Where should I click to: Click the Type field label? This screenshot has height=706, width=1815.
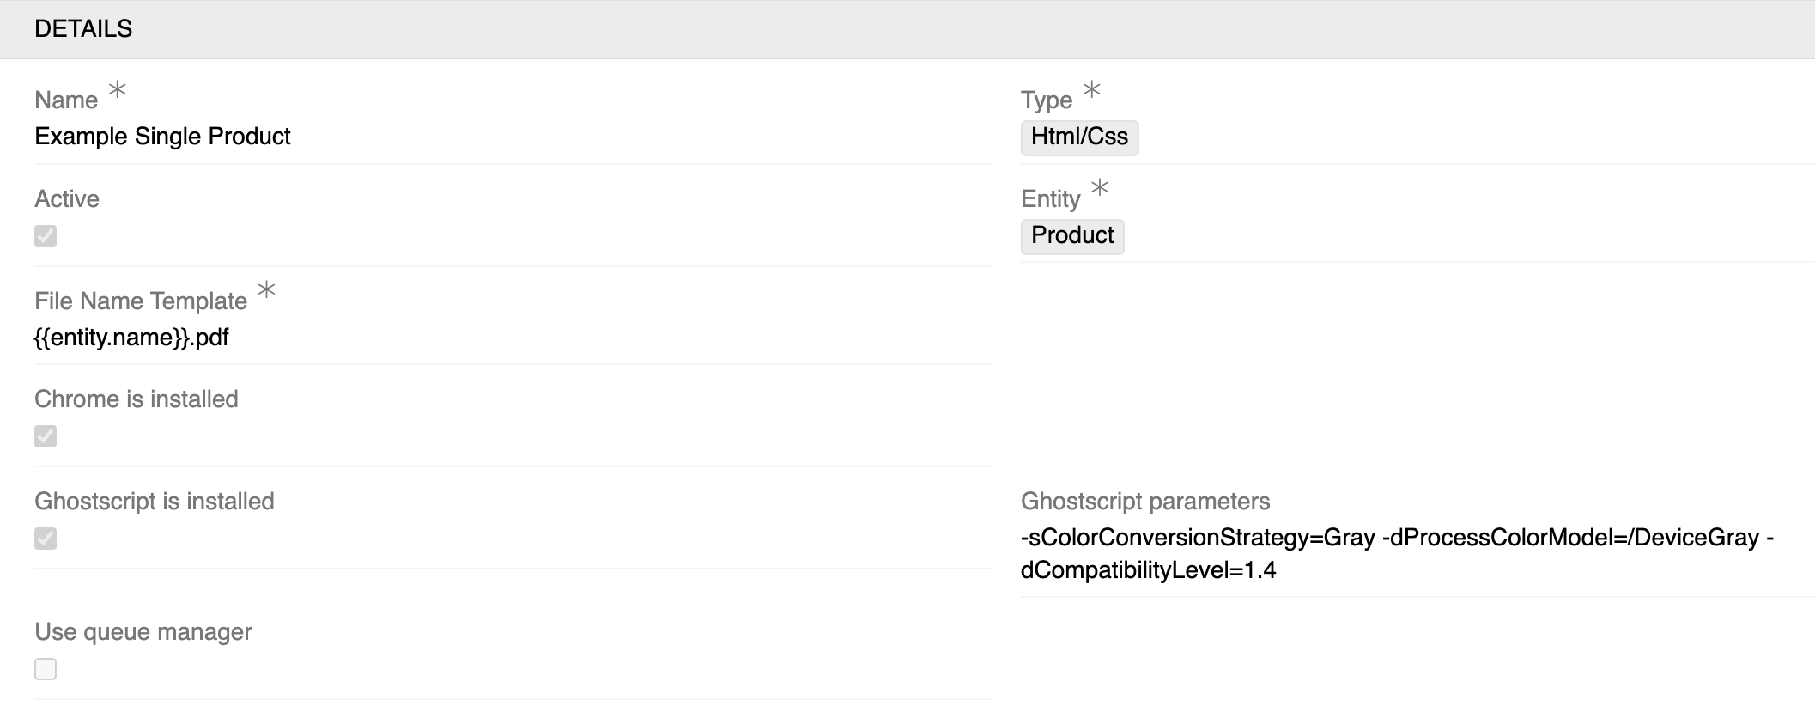[1048, 99]
